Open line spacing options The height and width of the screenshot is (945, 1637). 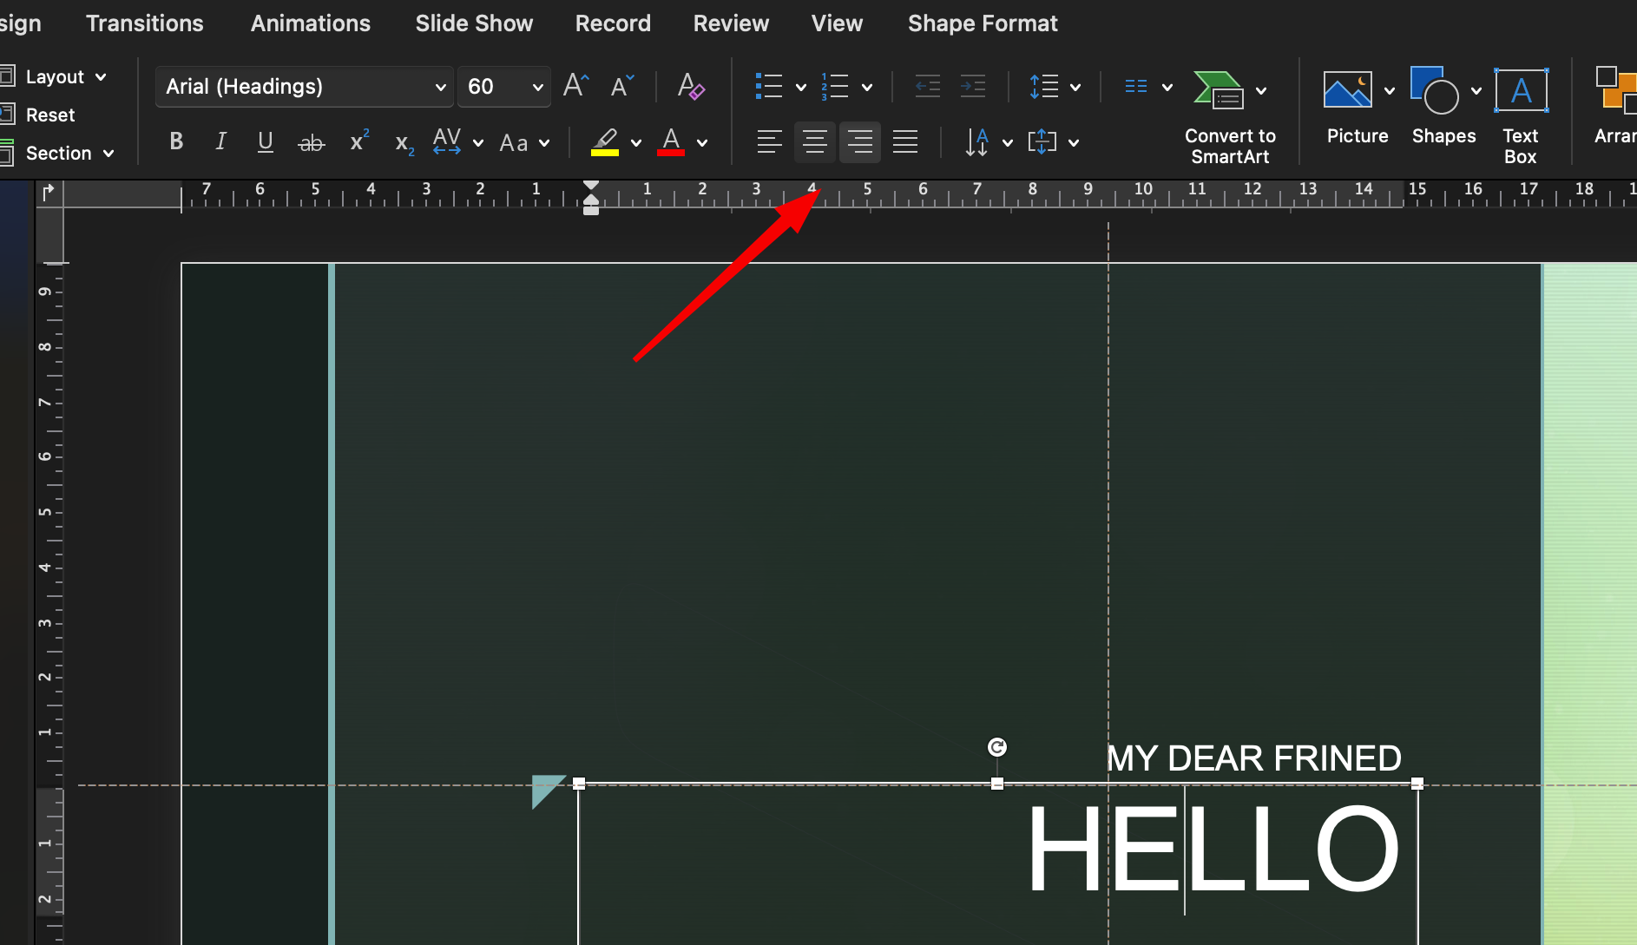[x=1043, y=86]
